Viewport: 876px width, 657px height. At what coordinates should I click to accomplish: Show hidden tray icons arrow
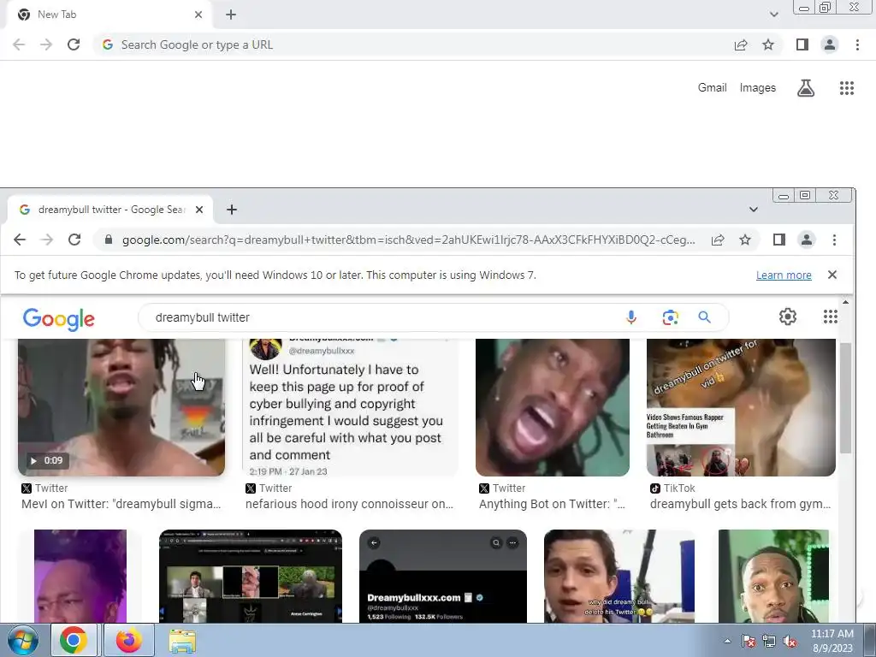coord(727,641)
